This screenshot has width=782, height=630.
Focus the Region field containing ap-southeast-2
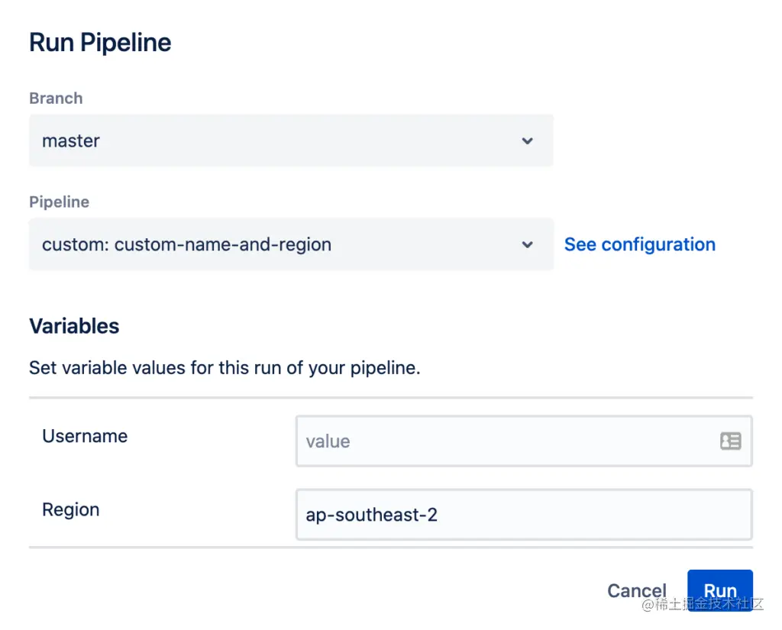pos(523,515)
